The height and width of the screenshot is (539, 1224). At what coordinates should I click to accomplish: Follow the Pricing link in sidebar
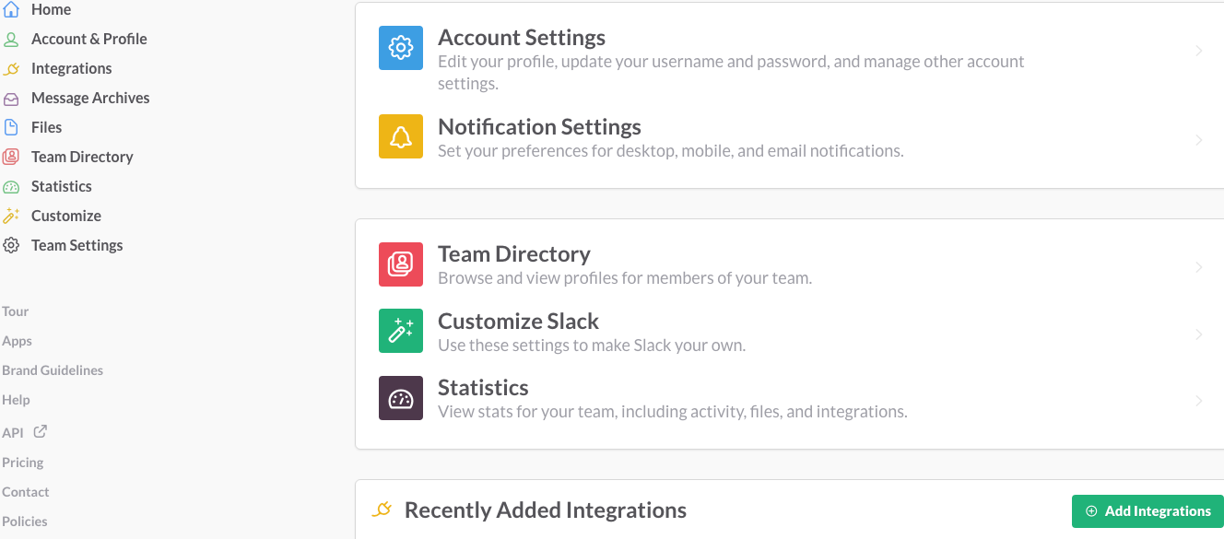[x=23, y=463]
